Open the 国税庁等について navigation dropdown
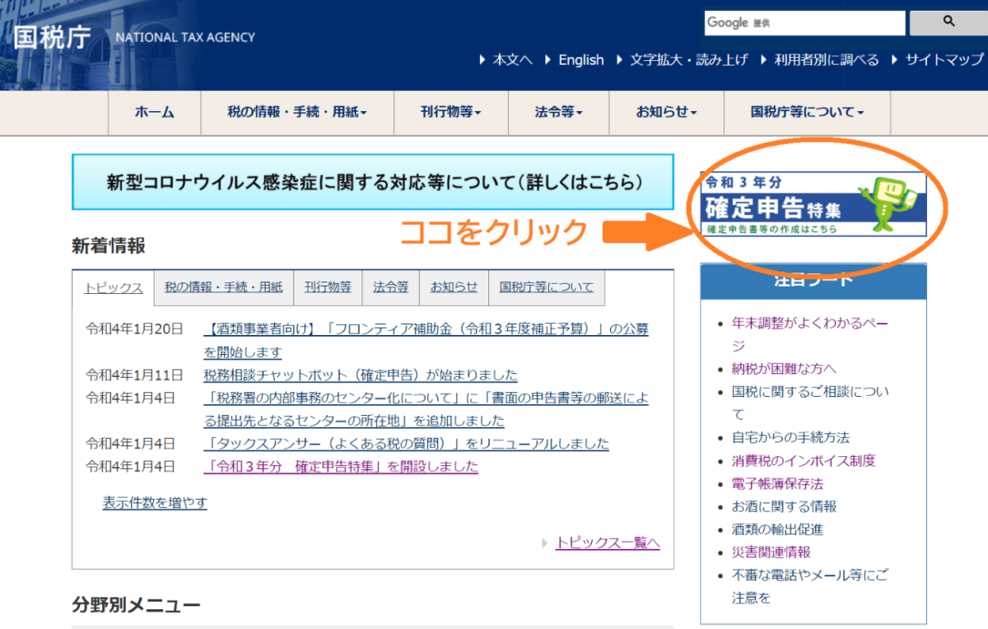This screenshot has height=629, width=988. [807, 113]
